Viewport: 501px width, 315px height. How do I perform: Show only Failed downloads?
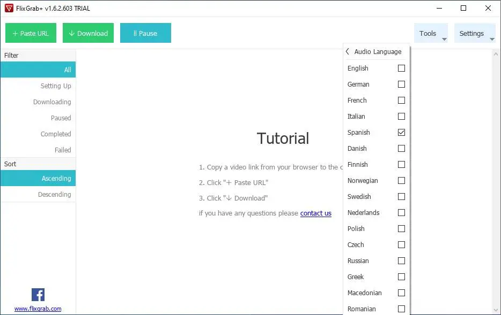click(x=38, y=150)
